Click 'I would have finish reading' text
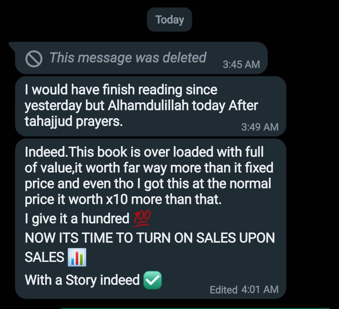339x309 pixels. 121,89
